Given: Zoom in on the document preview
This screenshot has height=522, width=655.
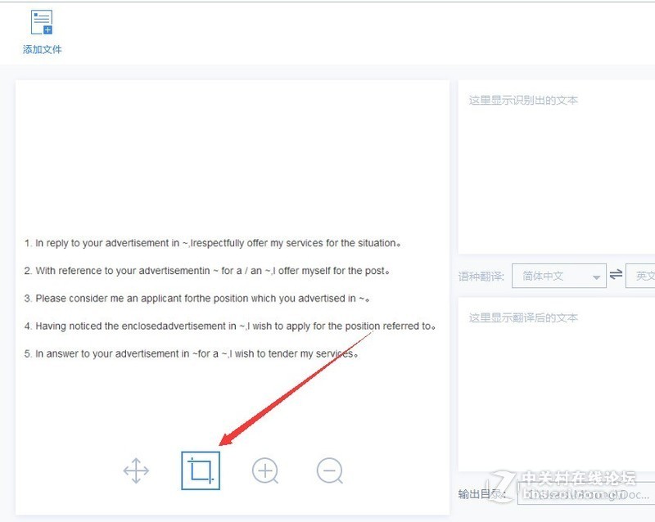Looking at the screenshot, I should pyautogui.click(x=265, y=470).
